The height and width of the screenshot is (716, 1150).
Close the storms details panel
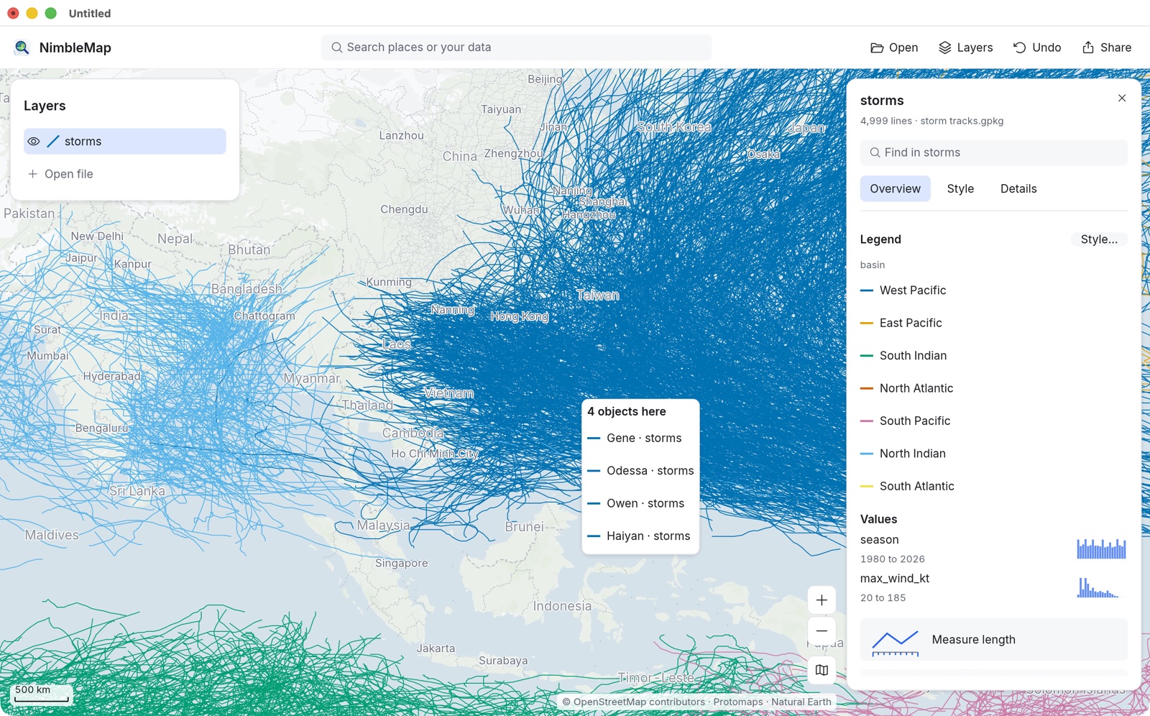coord(1122,98)
